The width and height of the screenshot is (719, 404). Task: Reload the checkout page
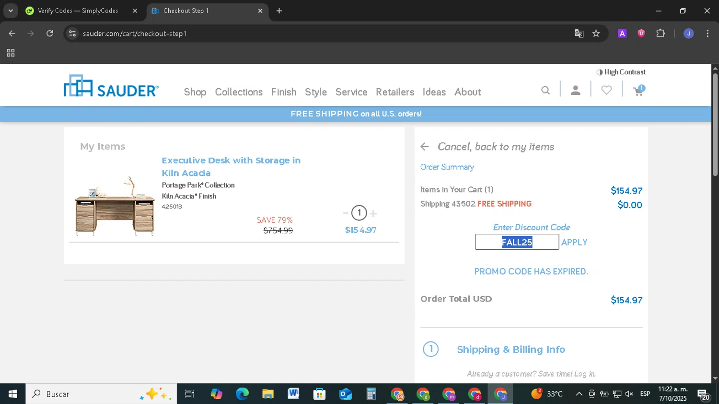click(x=50, y=34)
